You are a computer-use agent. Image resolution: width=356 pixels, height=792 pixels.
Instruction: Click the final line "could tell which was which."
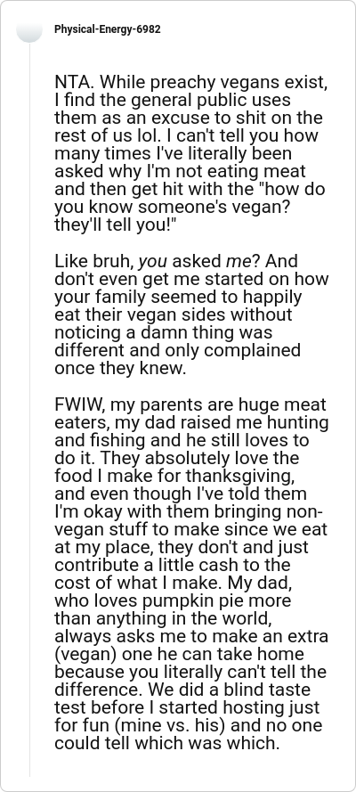click(x=166, y=744)
